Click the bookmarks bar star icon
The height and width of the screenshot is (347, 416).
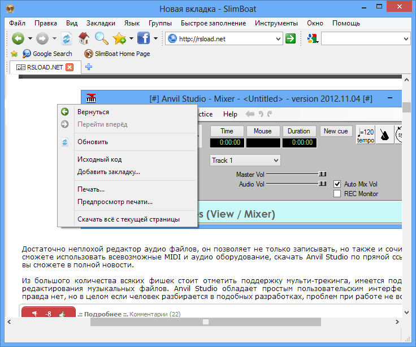[x=14, y=54]
